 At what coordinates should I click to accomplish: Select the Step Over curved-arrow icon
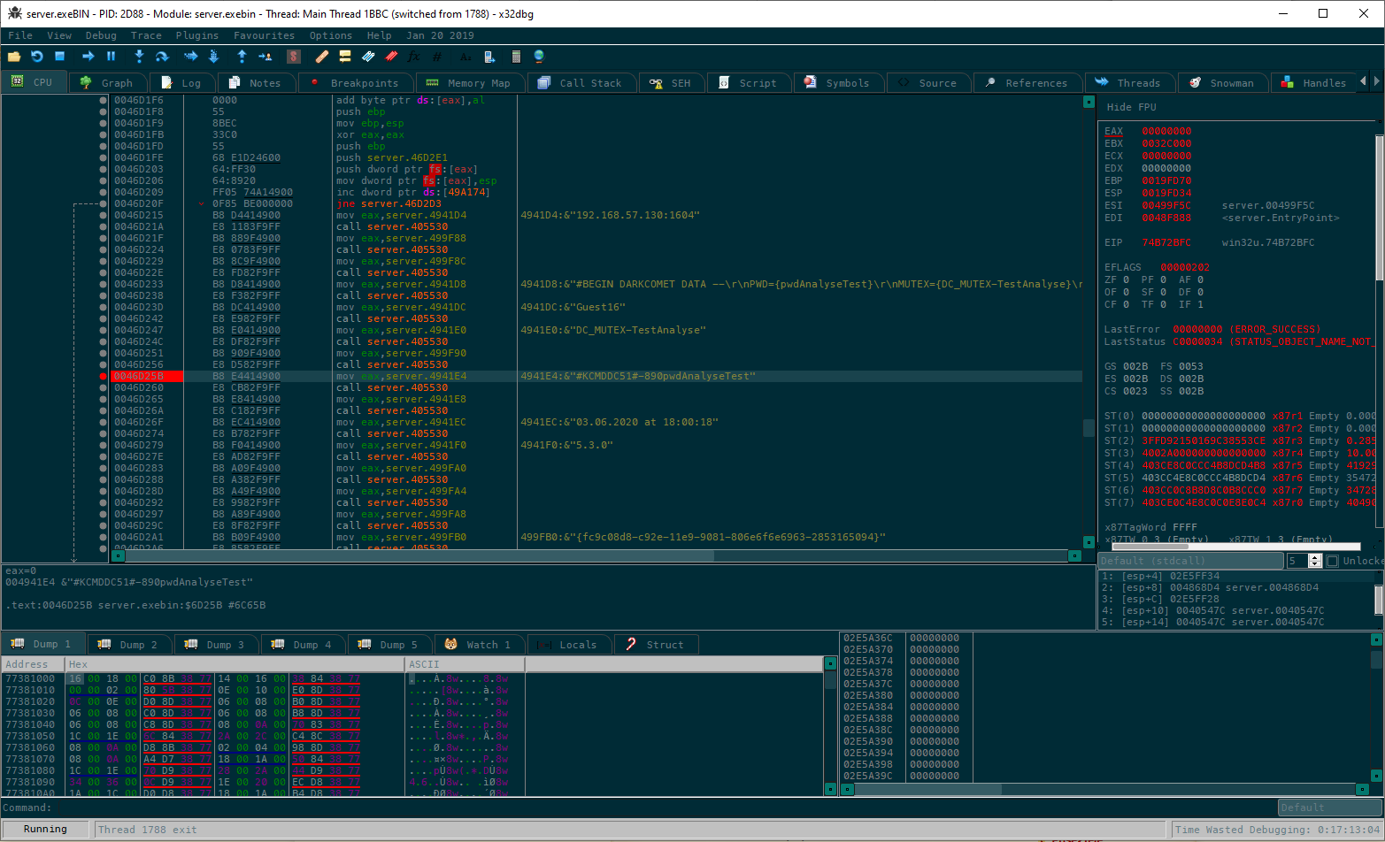[162, 55]
